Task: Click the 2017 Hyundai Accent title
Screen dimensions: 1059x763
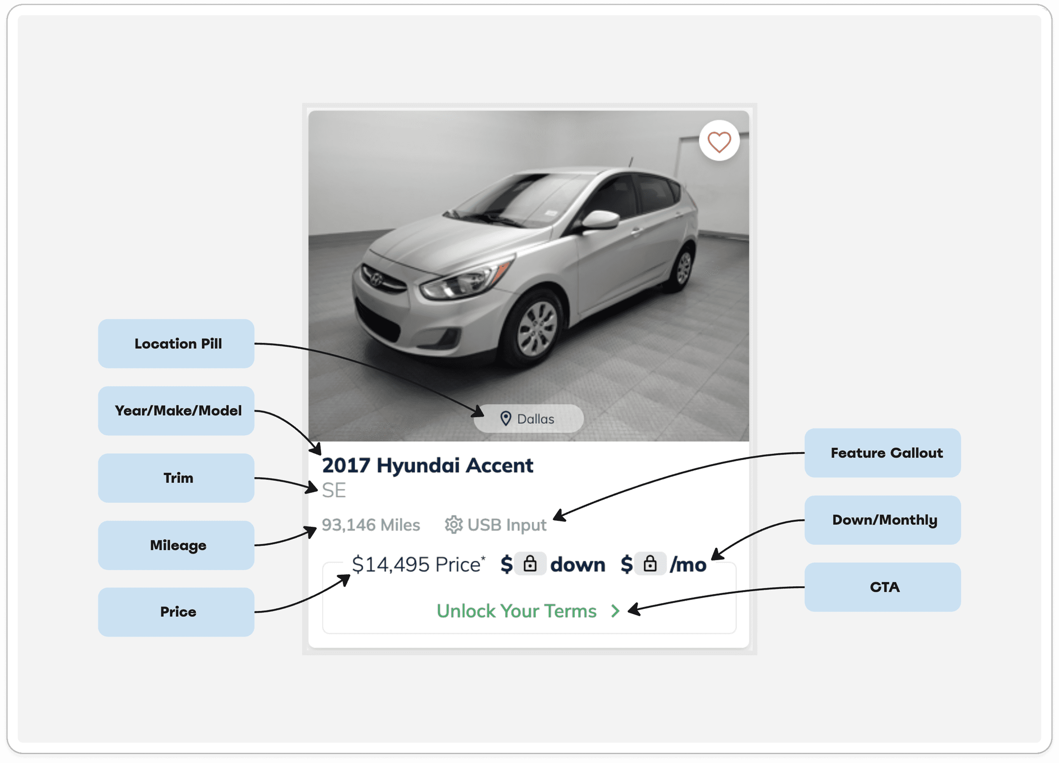Action: coord(427,465)
